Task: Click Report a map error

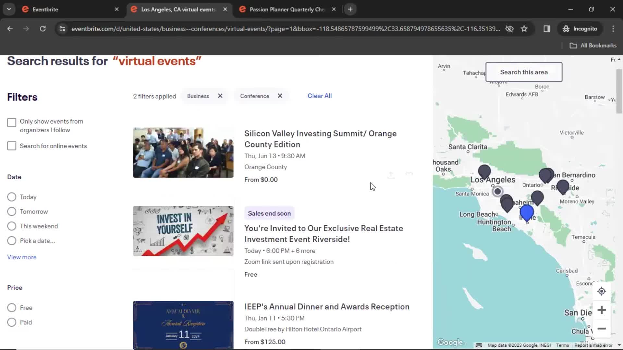Action: click(x=593, y=345)
